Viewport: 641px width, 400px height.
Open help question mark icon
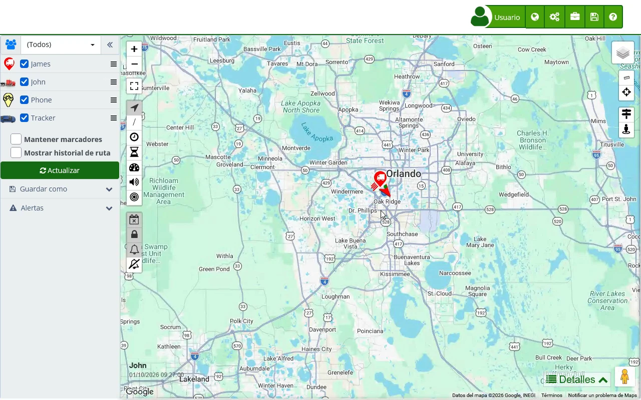click(613, 17)
